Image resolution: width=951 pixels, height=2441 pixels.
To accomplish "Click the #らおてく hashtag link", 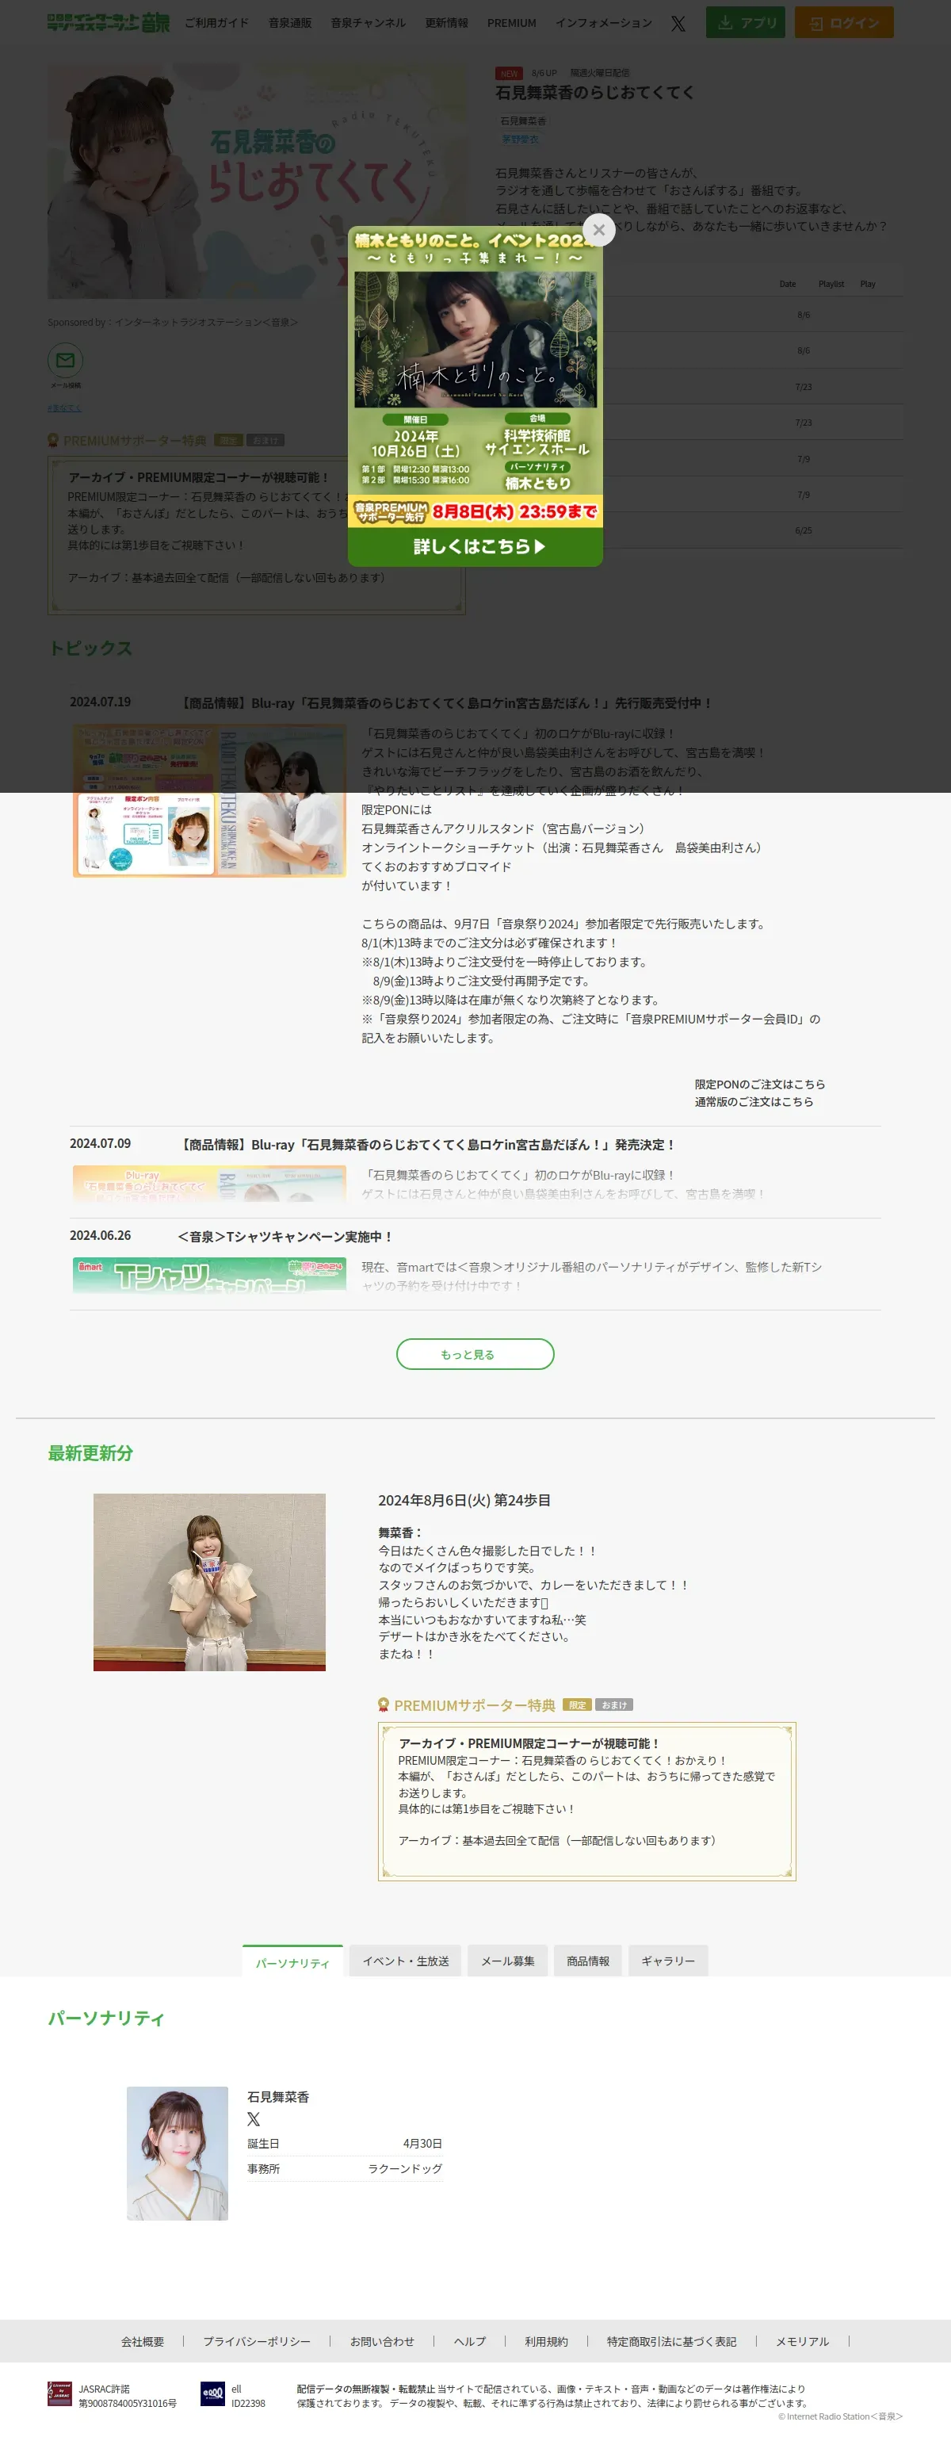I will (64, 407).
